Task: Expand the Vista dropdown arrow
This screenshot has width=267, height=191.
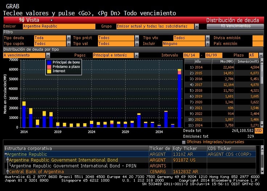Action: pyautogui.click(x=52, y=20)
